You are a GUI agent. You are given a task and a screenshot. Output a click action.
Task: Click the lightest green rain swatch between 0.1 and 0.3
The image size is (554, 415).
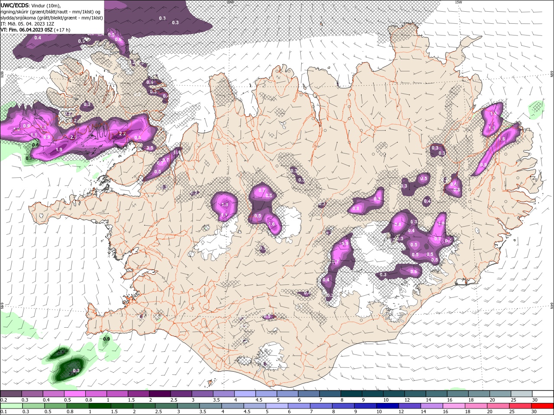11,406
